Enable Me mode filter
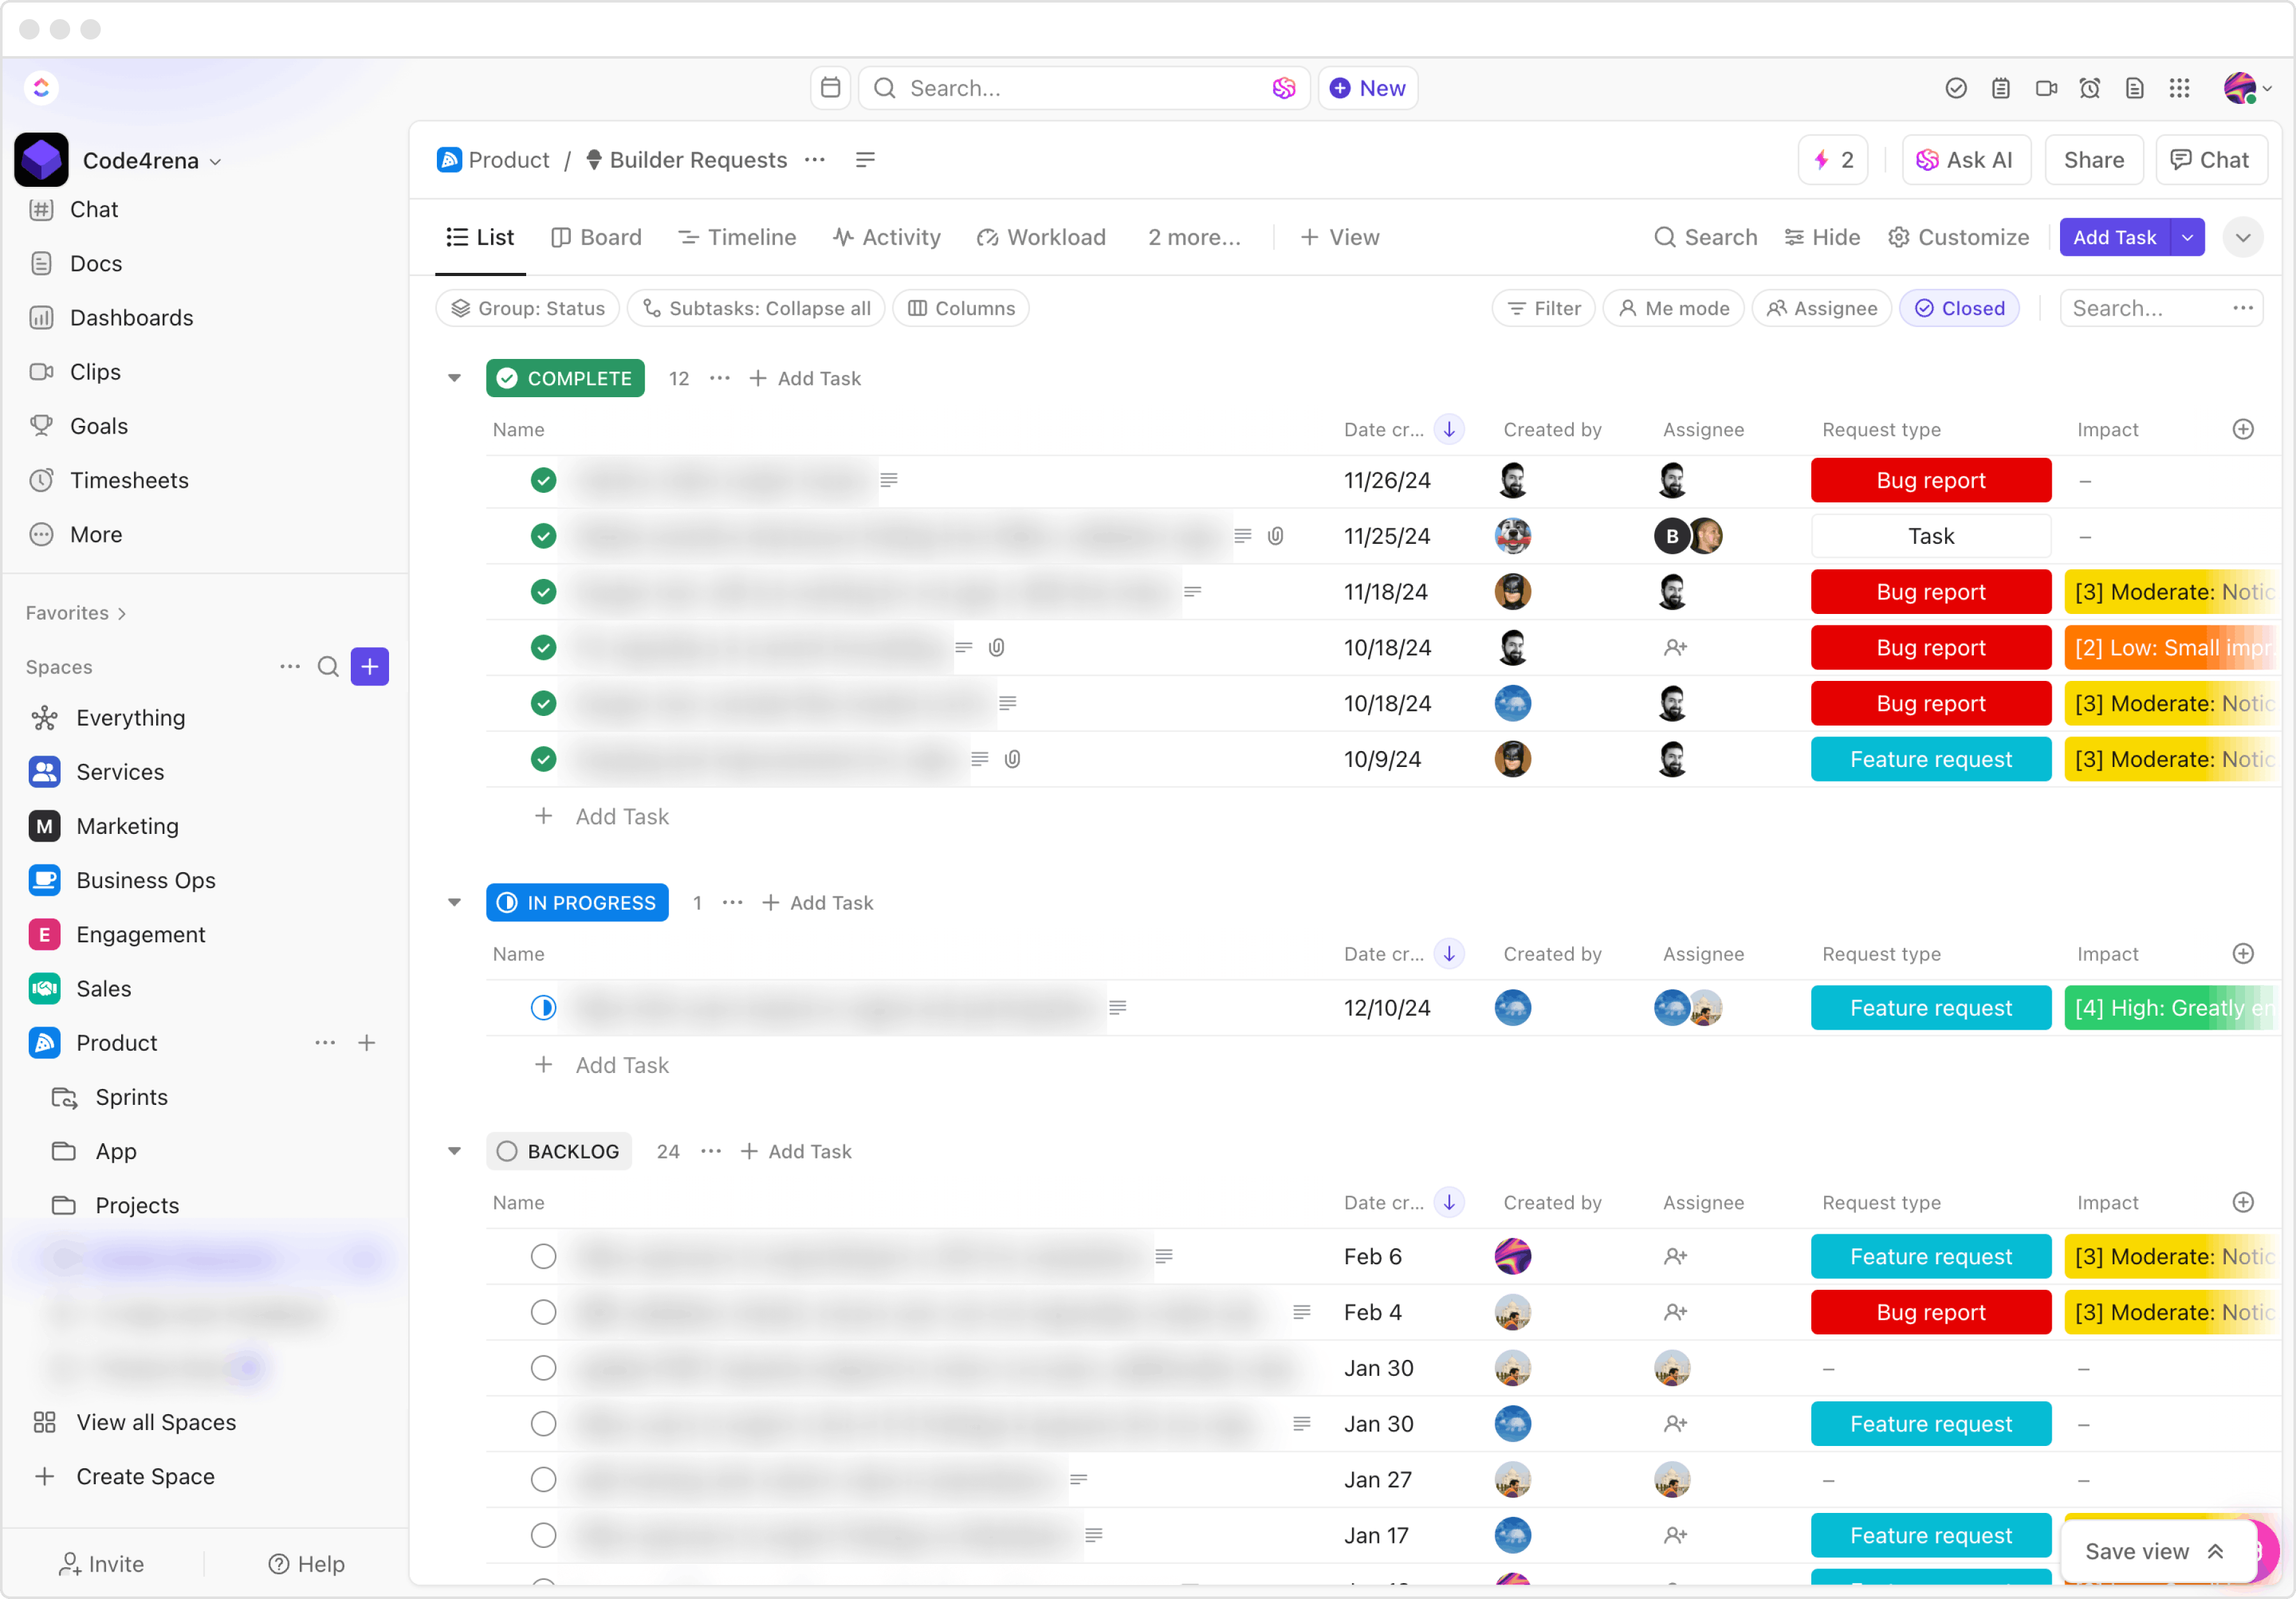The image size is (2296, 1599). pyautogui.click(x=1673, y=308)
